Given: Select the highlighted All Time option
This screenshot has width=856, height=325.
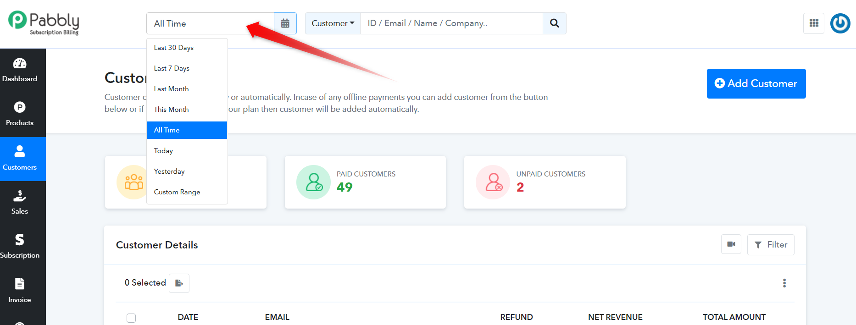Looking at the screenshot, I should click(187, 130).
